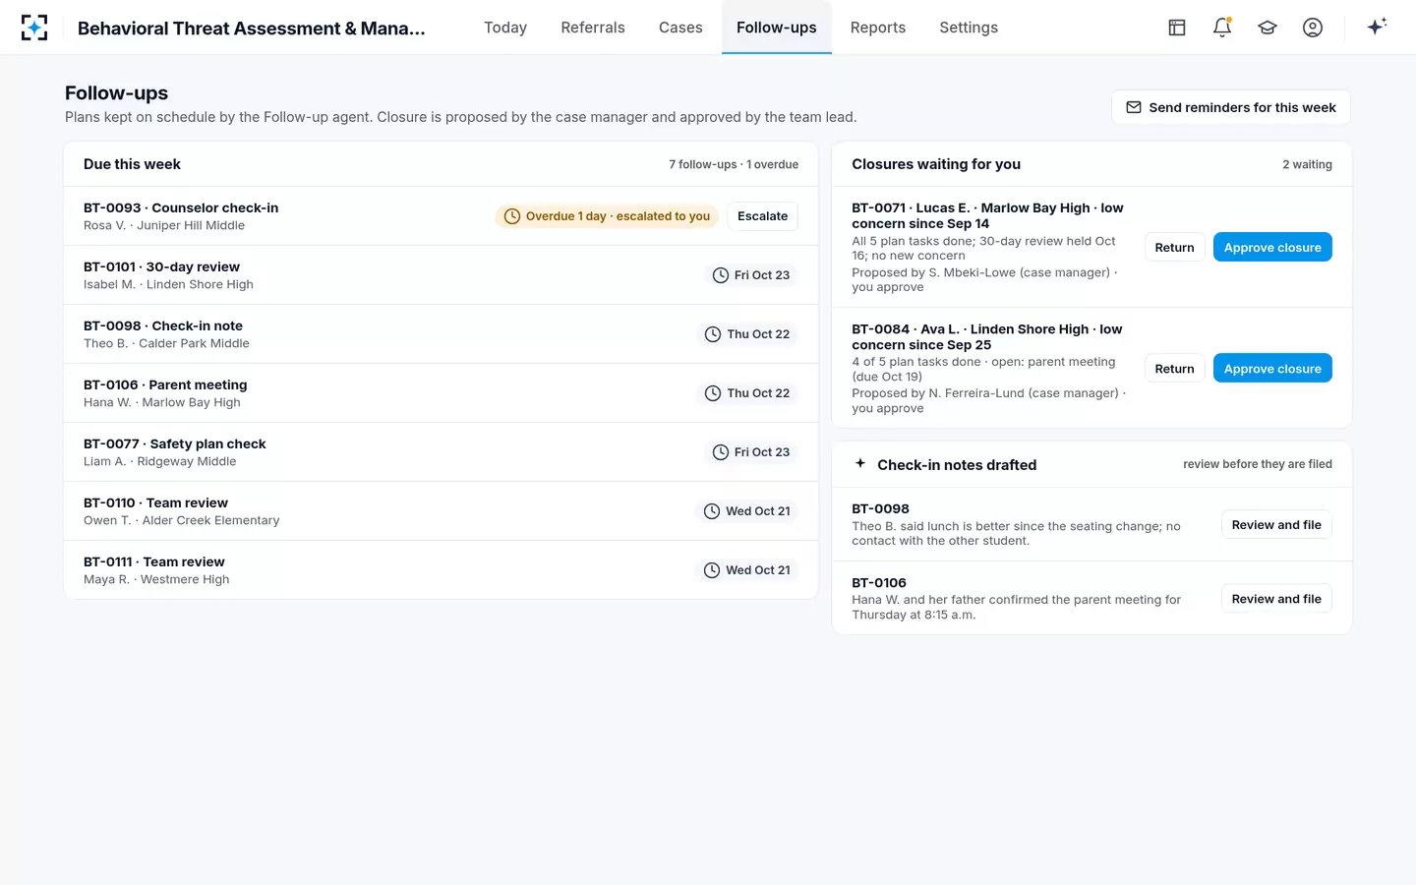Open BT-0110 · Team review row title
The height and width of the screenshot is (885, 1416).
[x=155, y=502]
